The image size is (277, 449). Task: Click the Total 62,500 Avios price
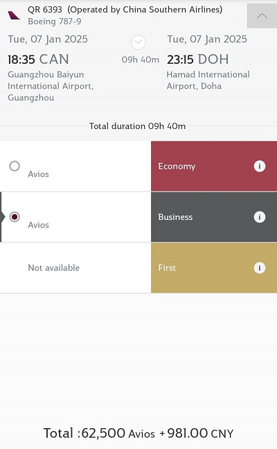tap(138, 433)
